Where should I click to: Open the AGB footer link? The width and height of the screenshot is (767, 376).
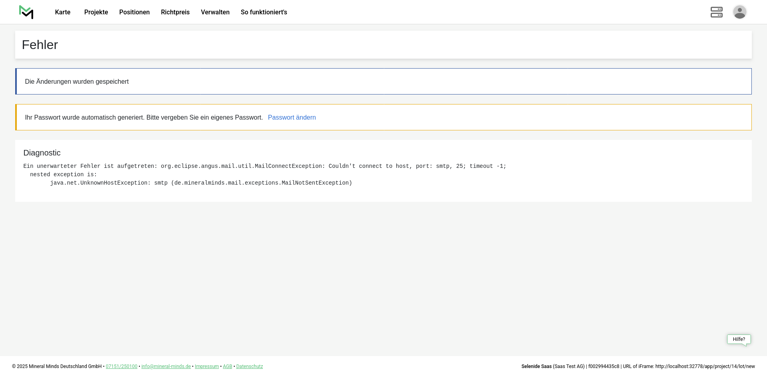click(x=227, y=366)
